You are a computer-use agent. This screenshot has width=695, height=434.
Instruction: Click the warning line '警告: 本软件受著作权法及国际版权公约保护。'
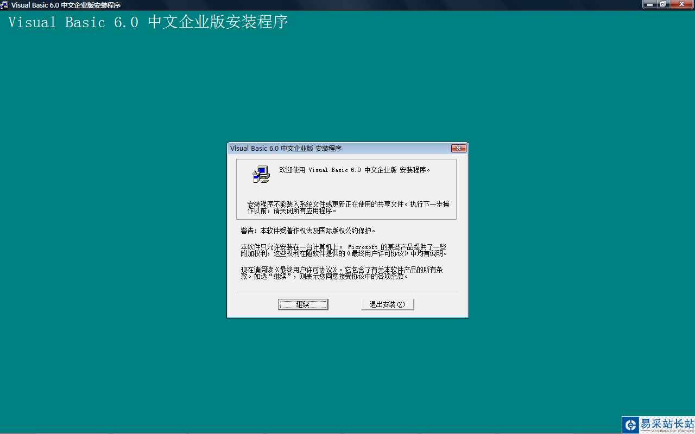(308, 231)
